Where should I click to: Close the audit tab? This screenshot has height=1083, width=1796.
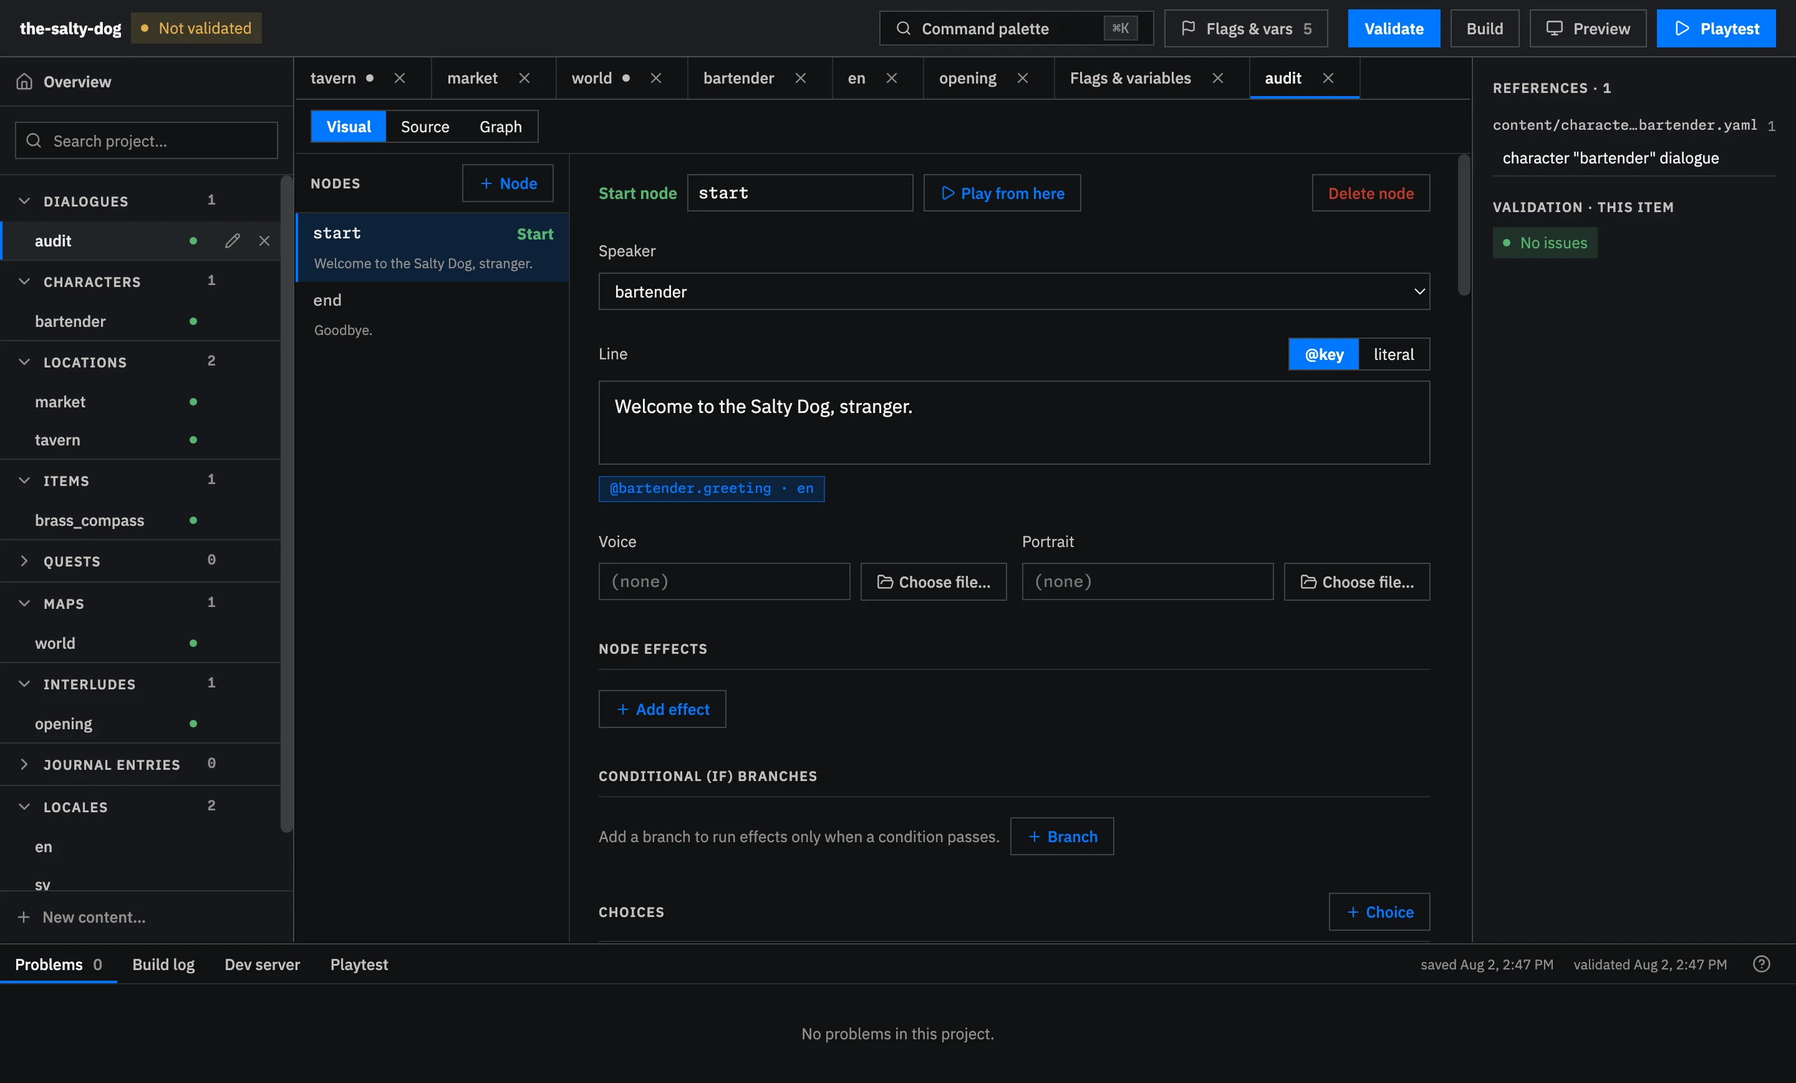pos(1328,78)
